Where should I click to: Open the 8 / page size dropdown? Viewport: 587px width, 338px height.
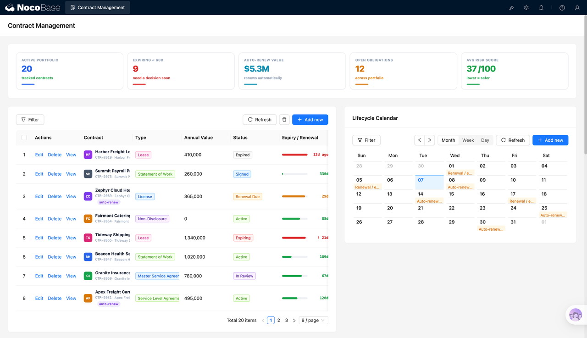click(313, 321)
